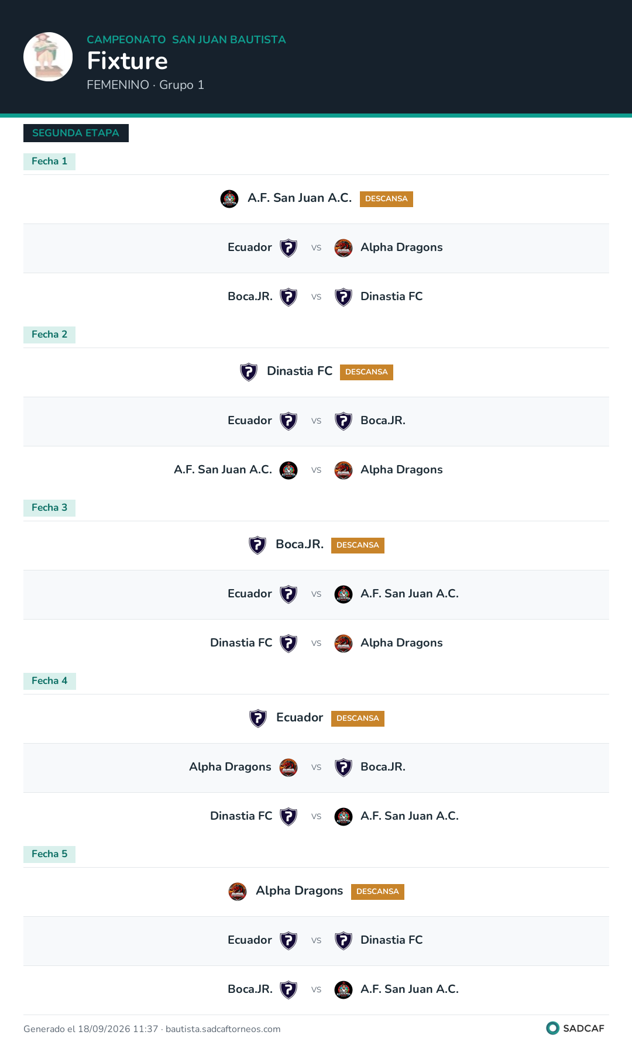Click A.F. San Juan A.C. crest in Fecha 1
This screenshot has width=632, height=1059.
click(x=229, y=199)
